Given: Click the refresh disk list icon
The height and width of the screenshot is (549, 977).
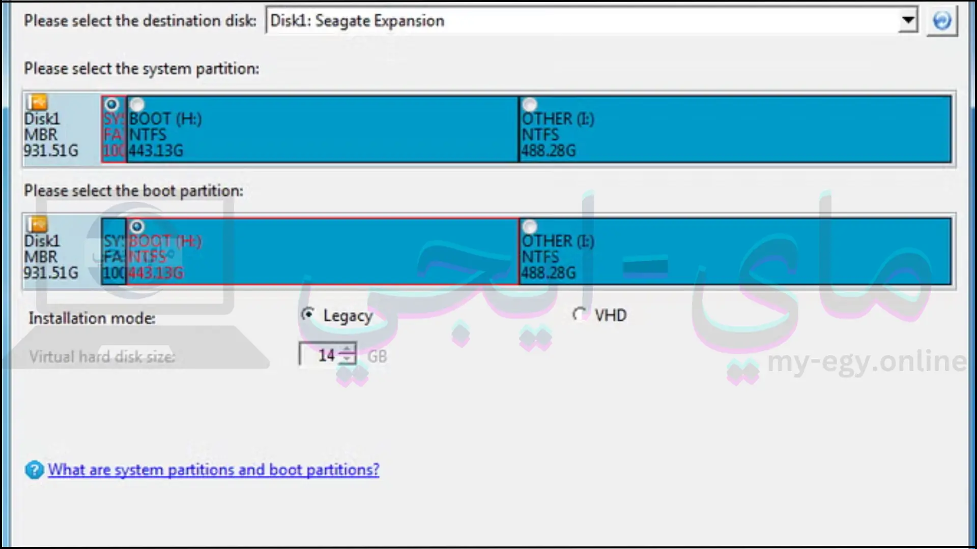Looking at the screenshot, I should 942,21.
